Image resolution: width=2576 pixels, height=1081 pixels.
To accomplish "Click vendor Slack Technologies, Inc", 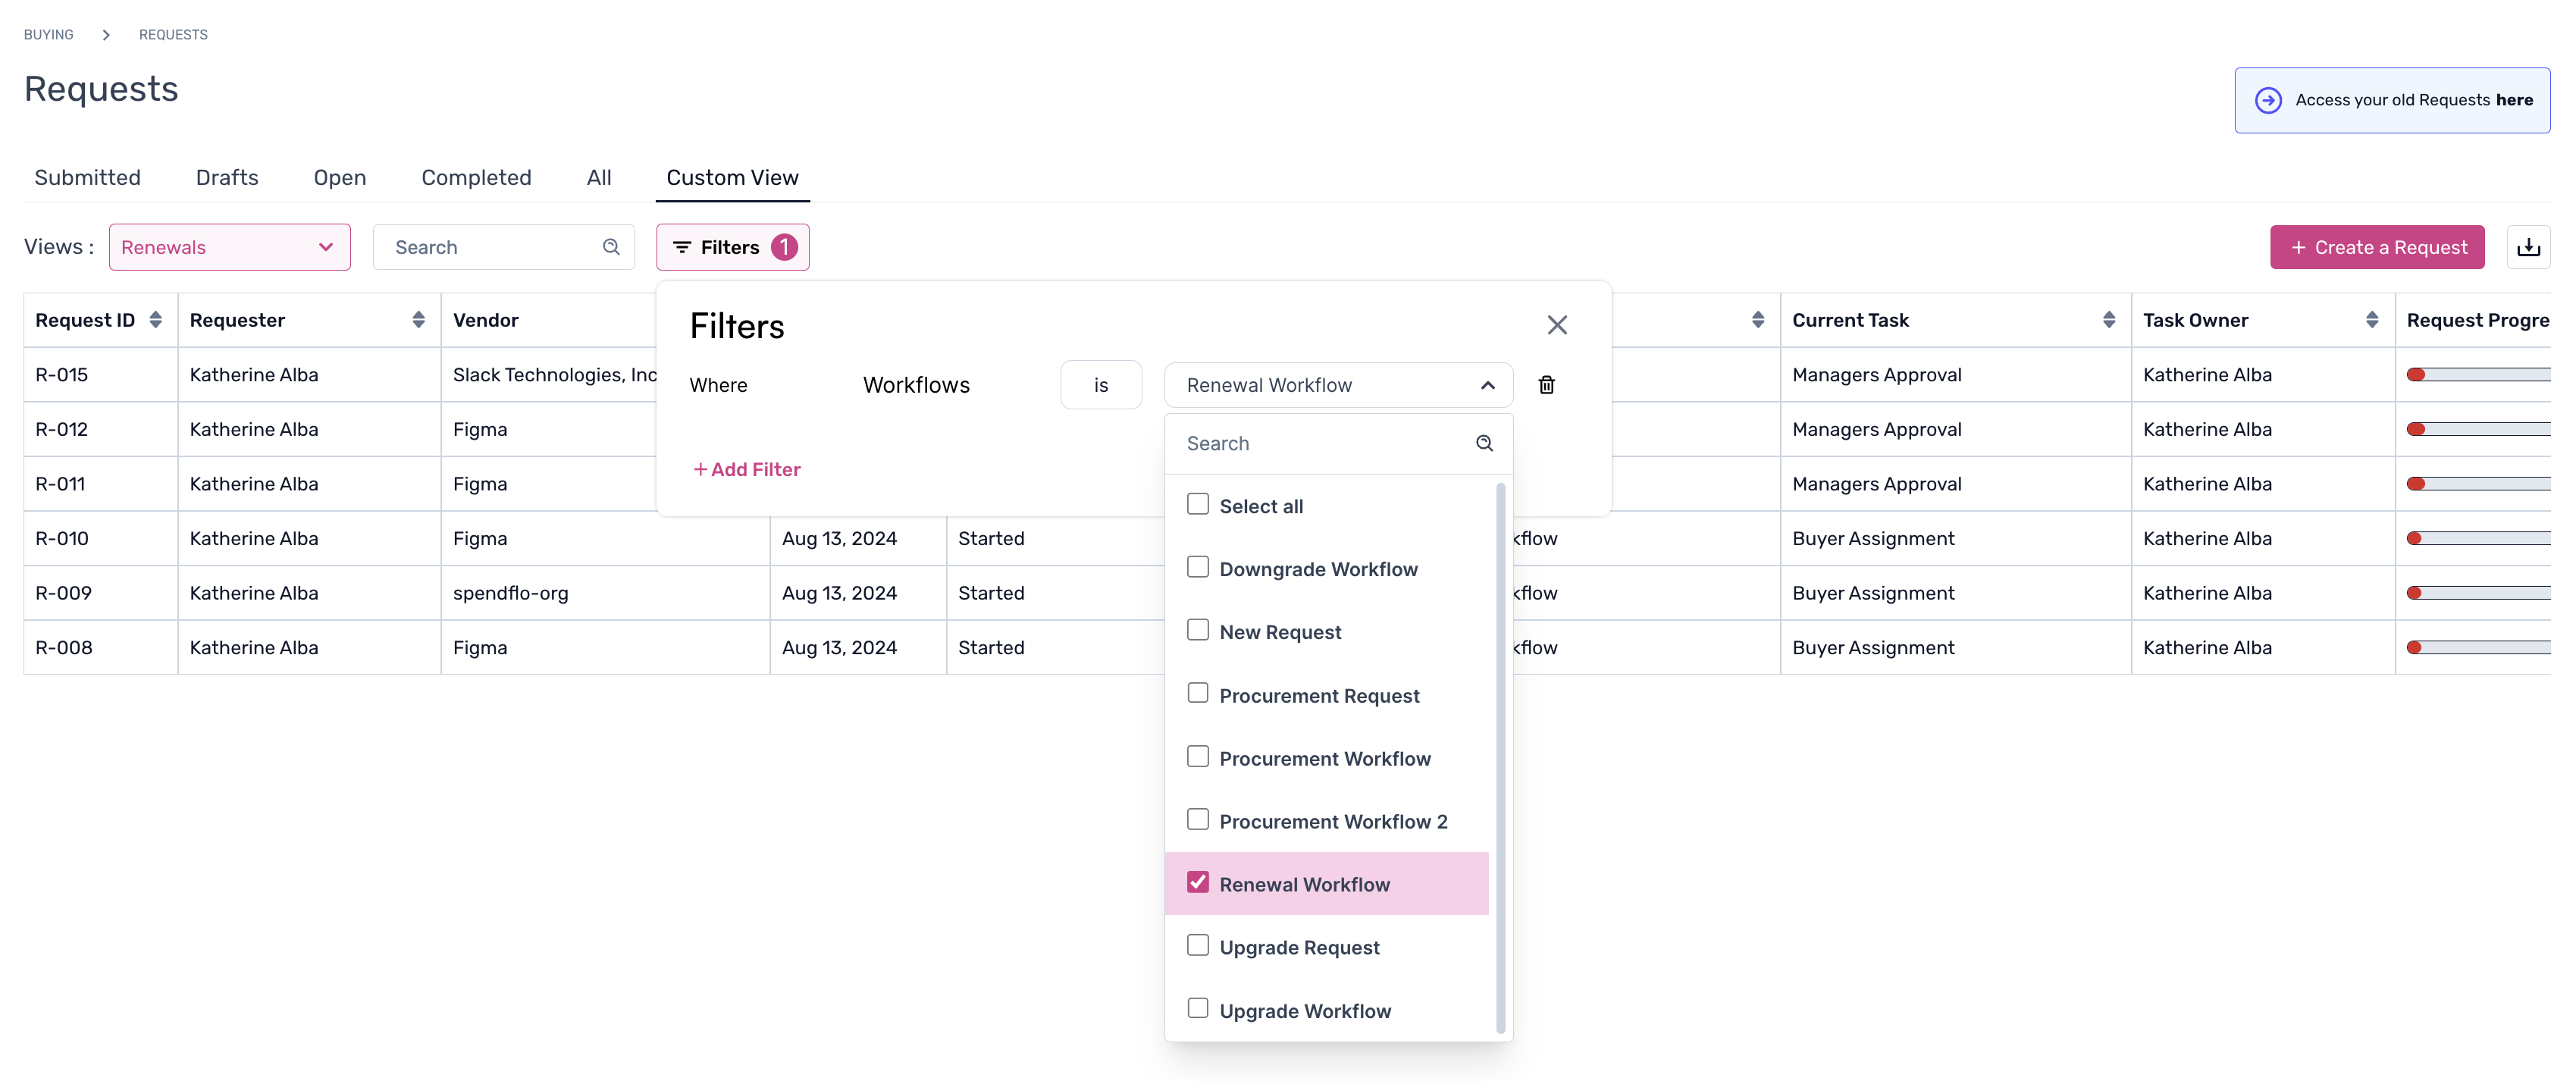I will coord(555,375).
